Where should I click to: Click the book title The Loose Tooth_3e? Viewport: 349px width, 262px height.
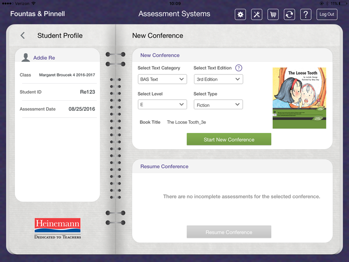coord(186,122)
